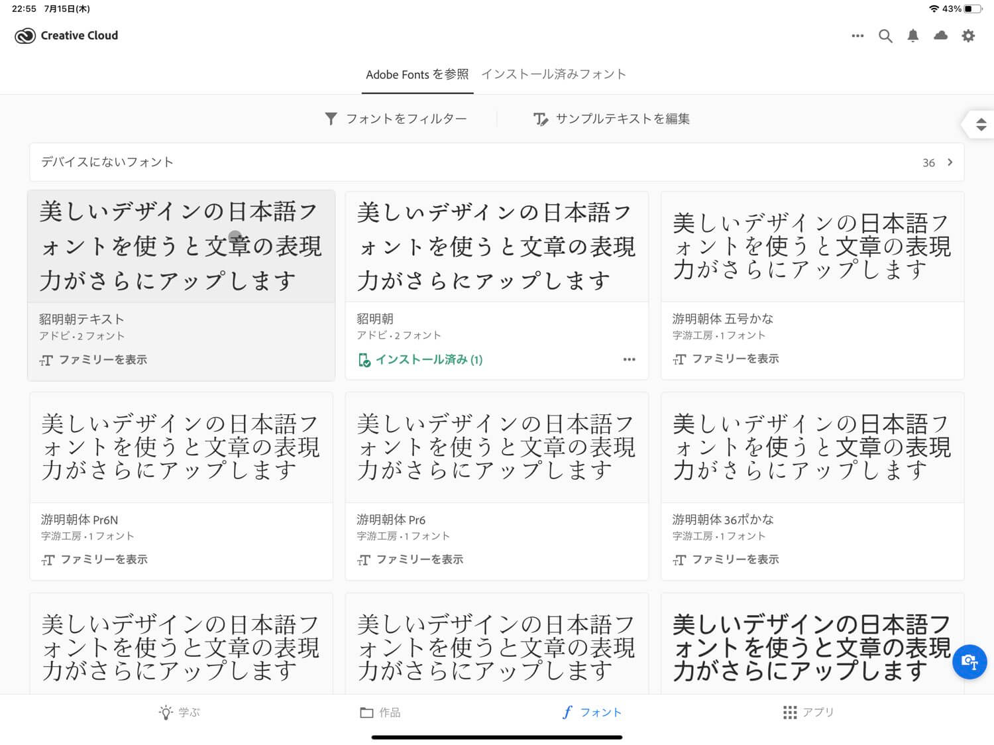Click the family icon for 游明朝体 五号かな
This screenshot has height=745, width=994.
click(679, 359)
